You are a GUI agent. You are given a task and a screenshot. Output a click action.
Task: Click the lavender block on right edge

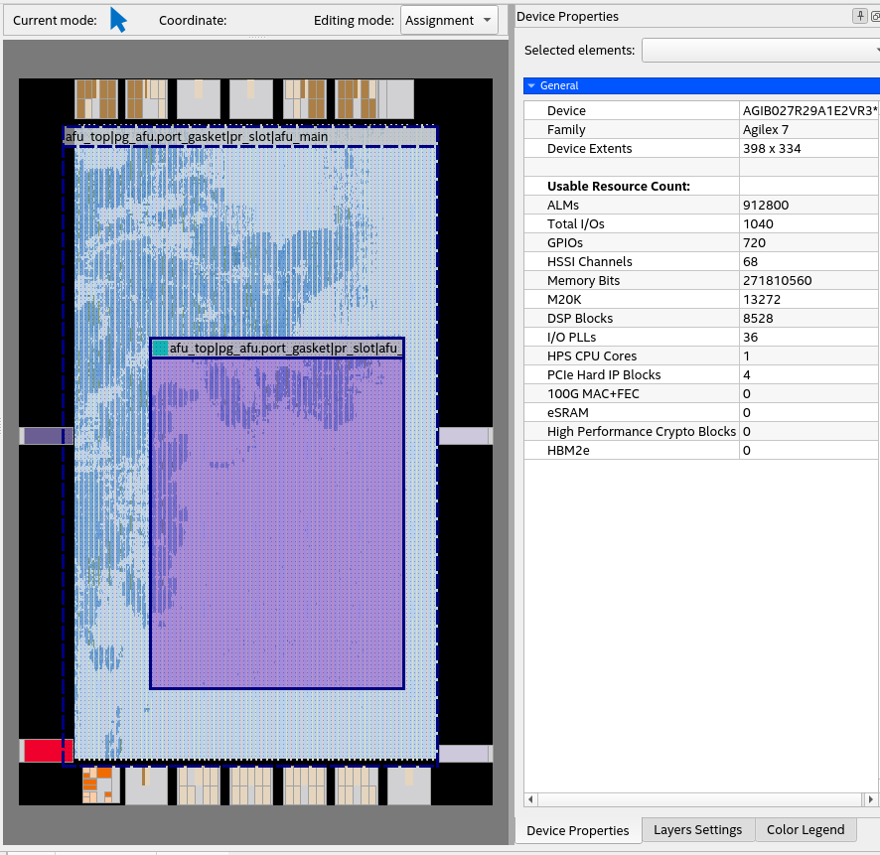pyautogui.click(x=464, y=436)
